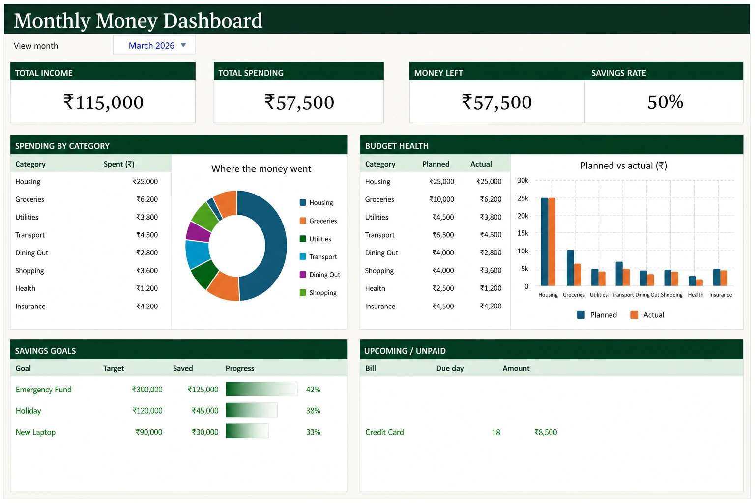
Task: Select the Money Left value ₹57,500
Action: 496,102
